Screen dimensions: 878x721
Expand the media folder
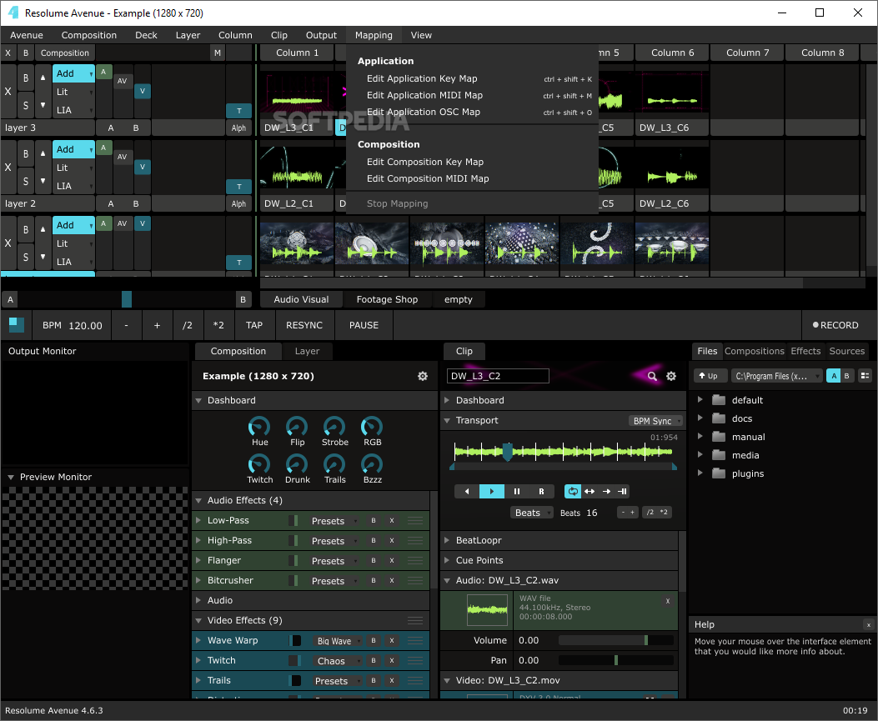point(700,455)
